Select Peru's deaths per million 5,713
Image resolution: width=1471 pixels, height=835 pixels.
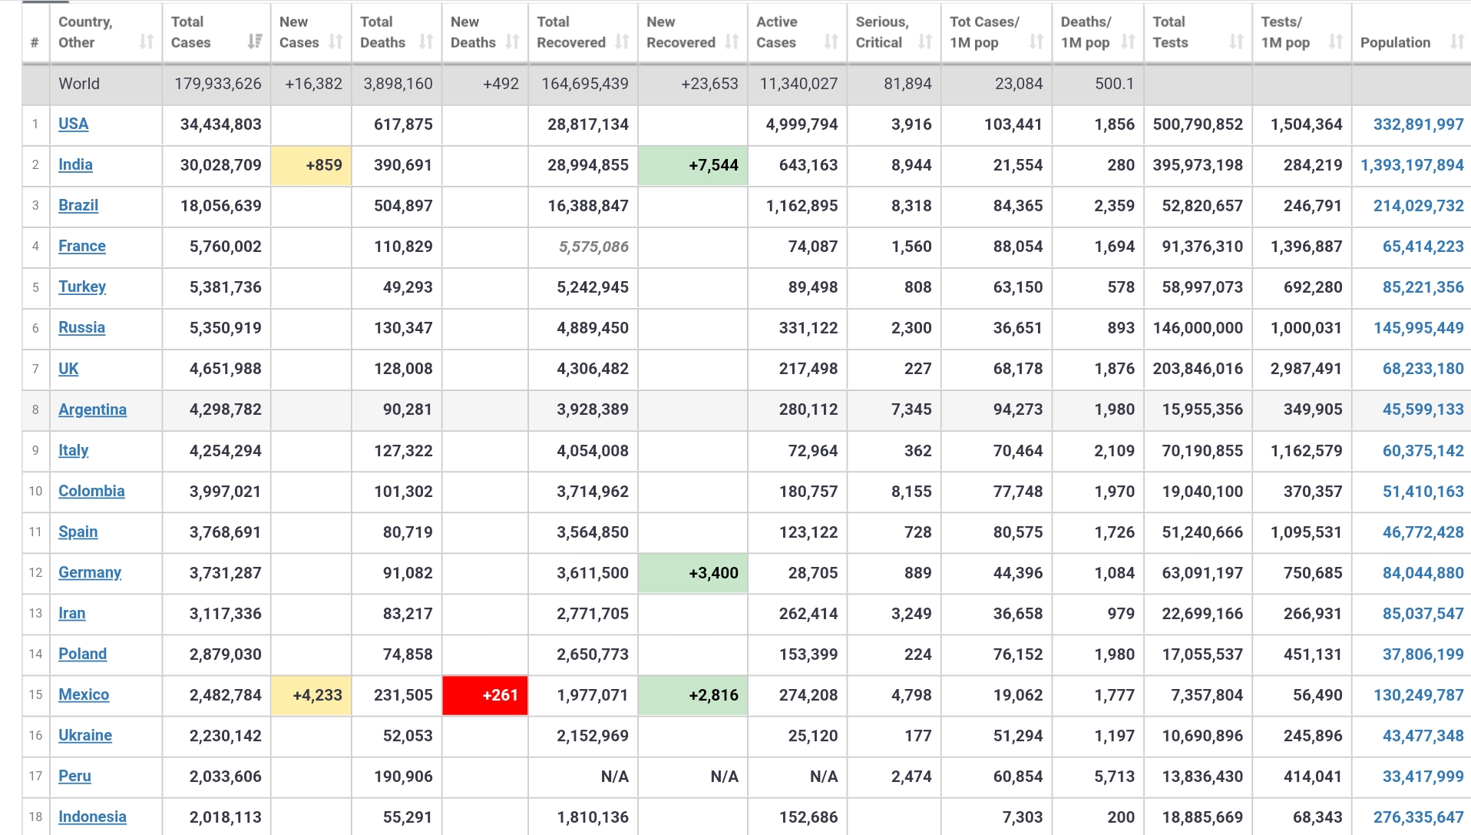[1114, 776]
